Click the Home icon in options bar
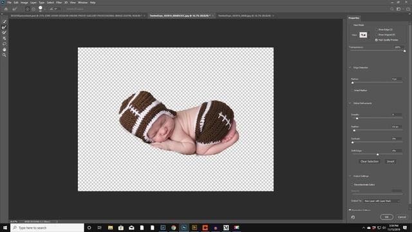 click(6, 9)
